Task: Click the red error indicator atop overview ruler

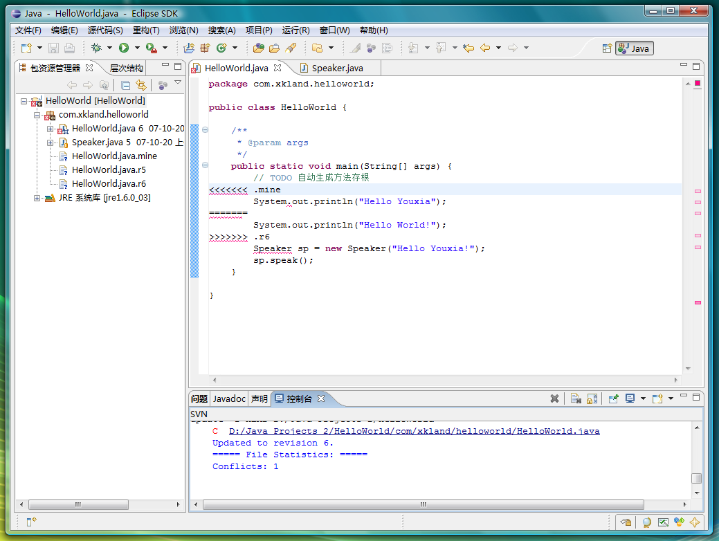Action: pyautogui.click(x=698, y=83)
